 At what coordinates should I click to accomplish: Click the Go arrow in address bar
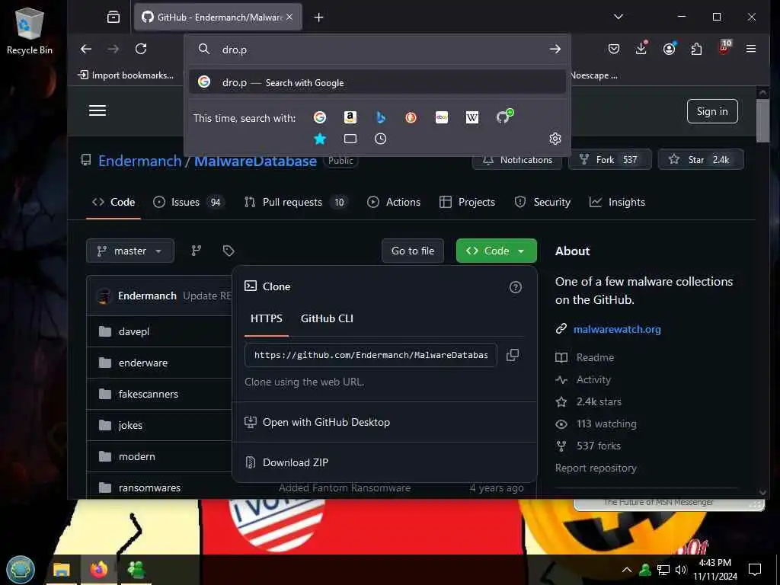click(x=555, y=50)
